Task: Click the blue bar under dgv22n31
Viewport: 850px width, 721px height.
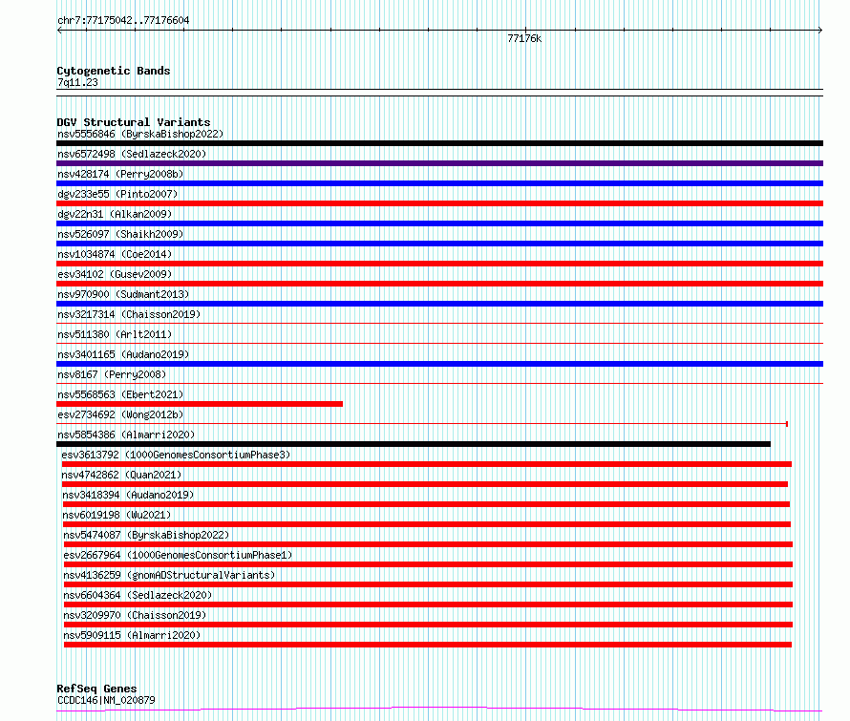Action: [439, 223]
